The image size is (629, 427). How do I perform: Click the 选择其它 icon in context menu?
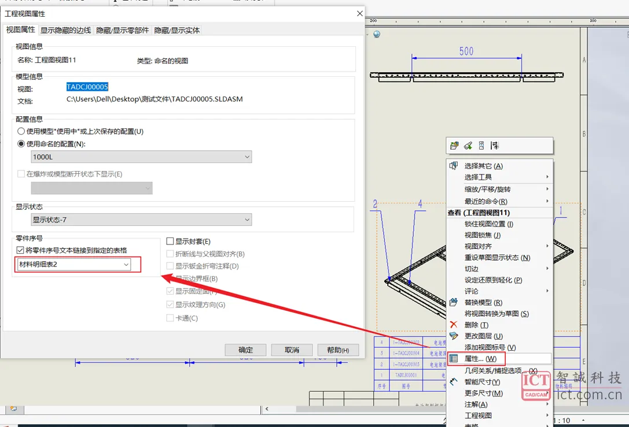[x=454, y=166]
